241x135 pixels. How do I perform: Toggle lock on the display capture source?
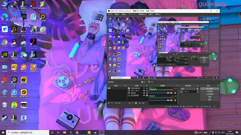point(147,95)
